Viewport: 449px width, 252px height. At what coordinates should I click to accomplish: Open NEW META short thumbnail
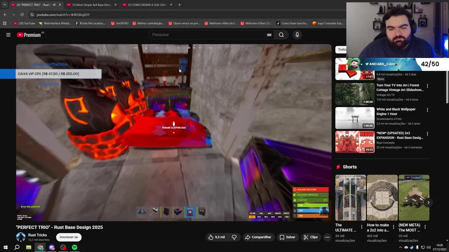tap(414, 198)
